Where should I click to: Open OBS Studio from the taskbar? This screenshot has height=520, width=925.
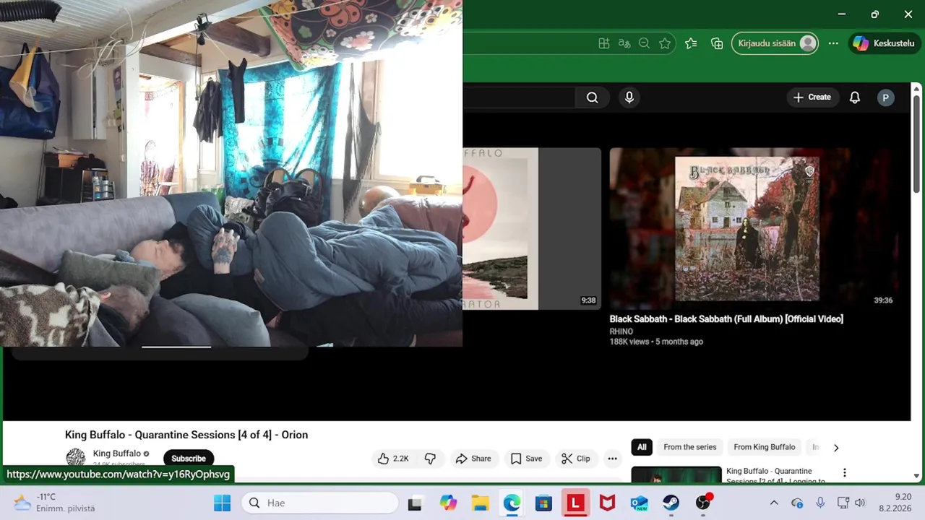click(x=703, y=503)
